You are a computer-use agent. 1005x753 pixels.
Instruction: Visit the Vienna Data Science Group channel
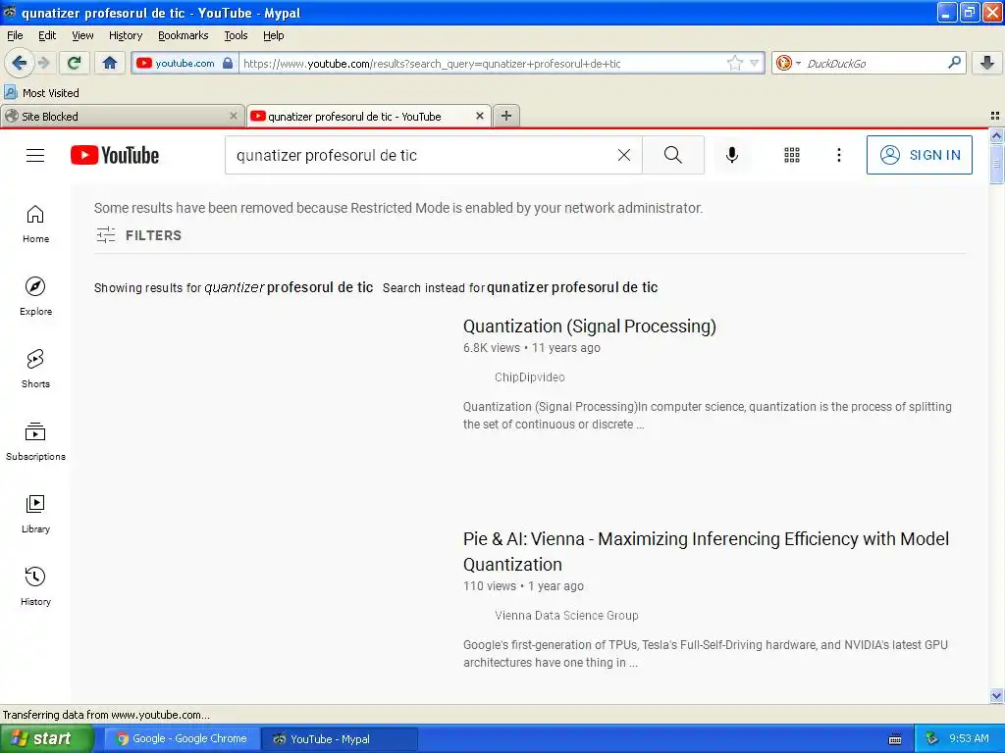pos(566,616)
